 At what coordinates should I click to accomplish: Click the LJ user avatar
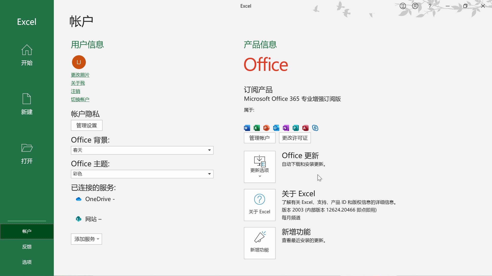[x=79, y=62]
